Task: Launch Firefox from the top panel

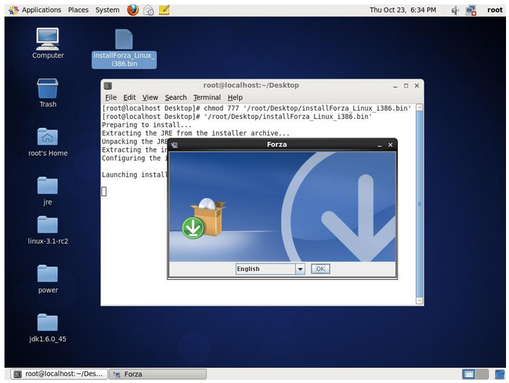Action: 133,10
